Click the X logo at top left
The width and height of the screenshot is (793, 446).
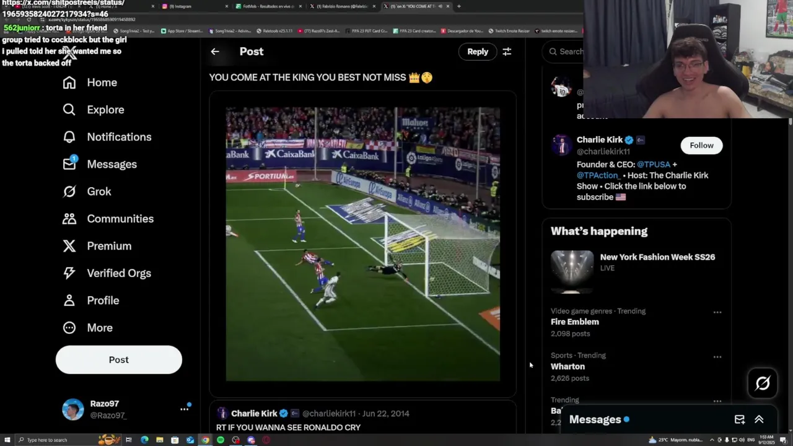(69, 53)
